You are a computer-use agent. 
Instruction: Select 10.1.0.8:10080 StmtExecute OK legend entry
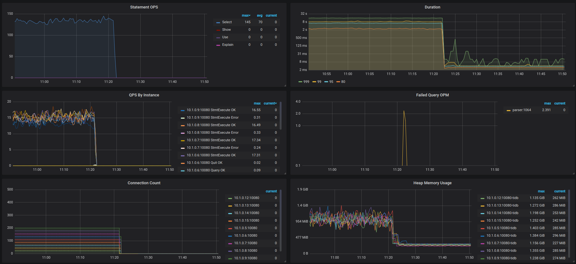click(211, 125)
